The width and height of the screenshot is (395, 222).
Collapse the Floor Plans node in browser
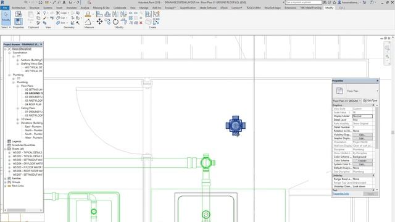pyautogui.click(x=18, y=86)
